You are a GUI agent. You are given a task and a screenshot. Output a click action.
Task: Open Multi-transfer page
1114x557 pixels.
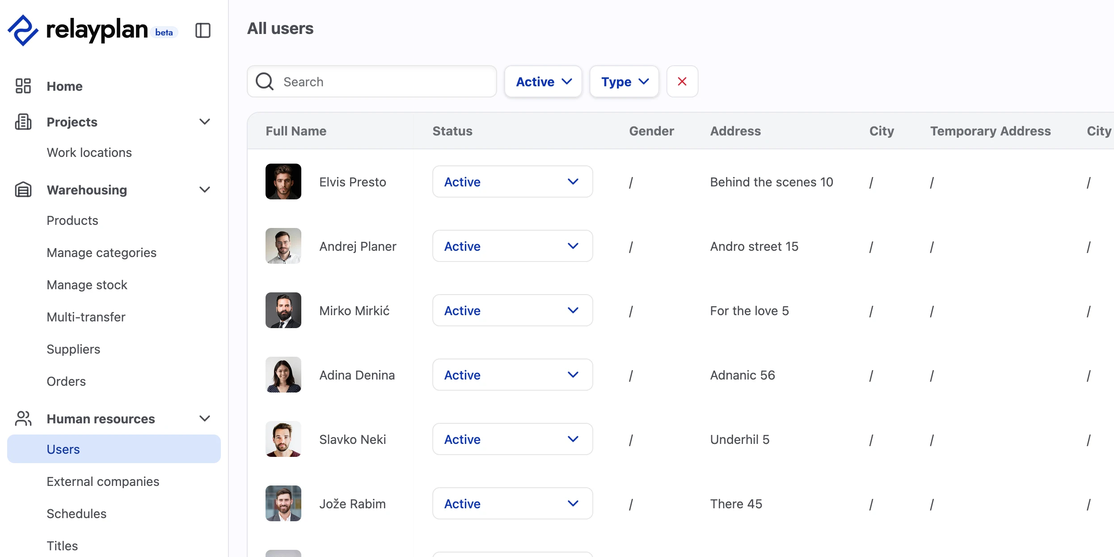coord(86,317)
